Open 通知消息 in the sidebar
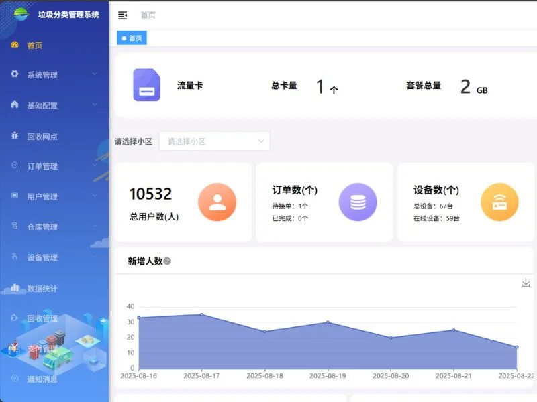Screen dimensions: 537x402 pos(42,379)
